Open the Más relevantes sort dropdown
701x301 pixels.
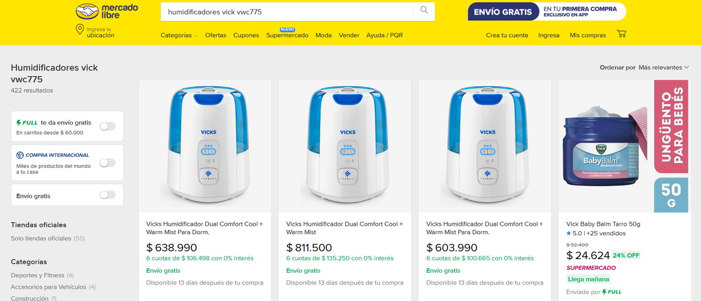pyautogui.click(x=664, y=67)
